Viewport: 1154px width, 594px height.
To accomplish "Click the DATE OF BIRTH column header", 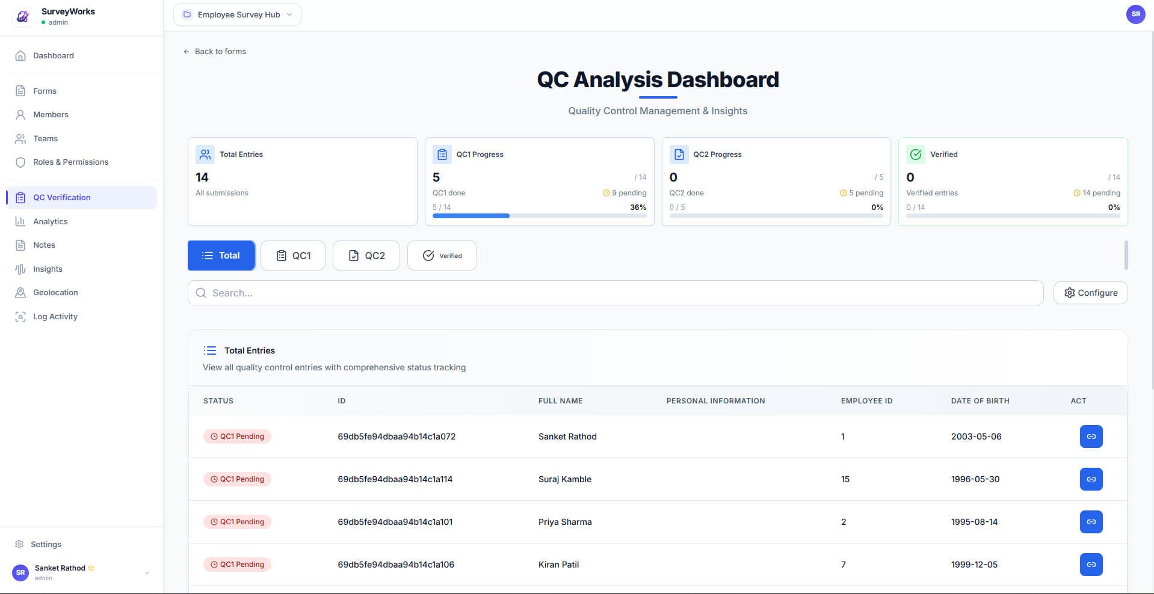I will pos(980,401).
